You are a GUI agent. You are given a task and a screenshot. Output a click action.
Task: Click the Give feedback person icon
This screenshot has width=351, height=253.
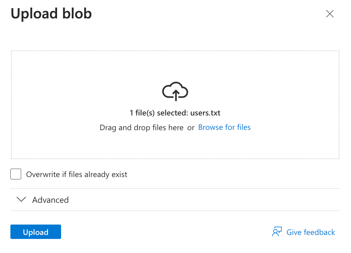click(x=277, y=232)
